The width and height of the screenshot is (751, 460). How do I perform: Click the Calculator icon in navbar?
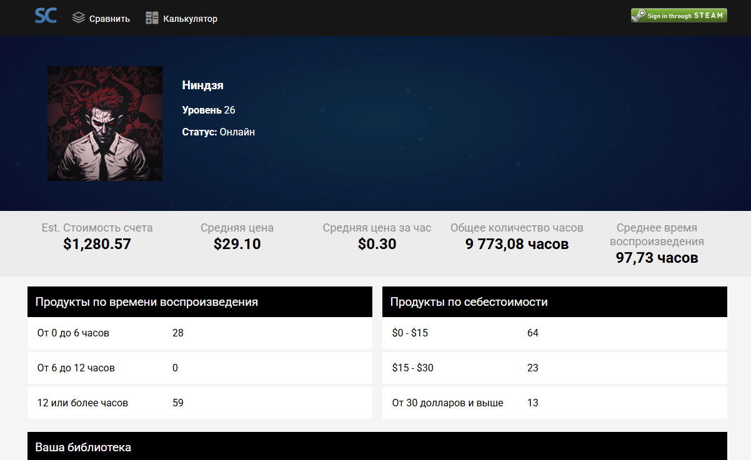tap(152, 18)
